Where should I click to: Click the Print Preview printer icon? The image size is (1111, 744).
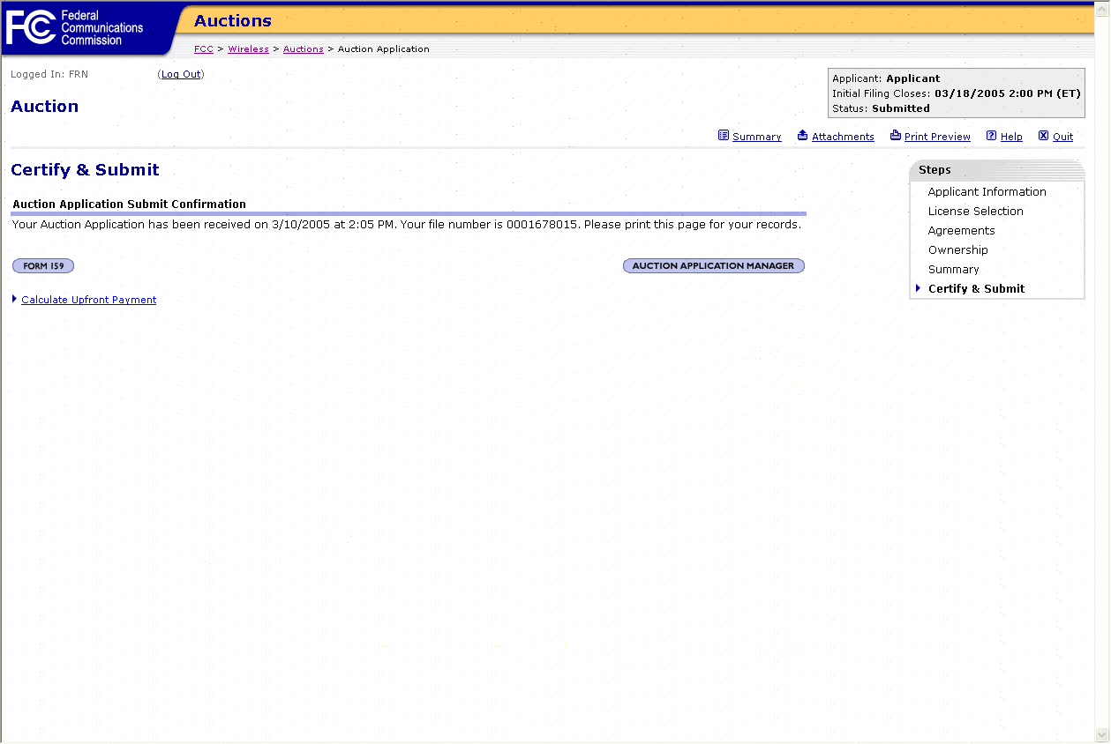click(896, 136)
